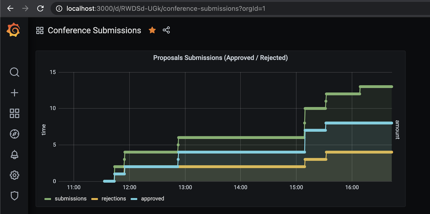430x214 pixels.
Task: Toggle the approved series in legend
Action: click(152, 199)
